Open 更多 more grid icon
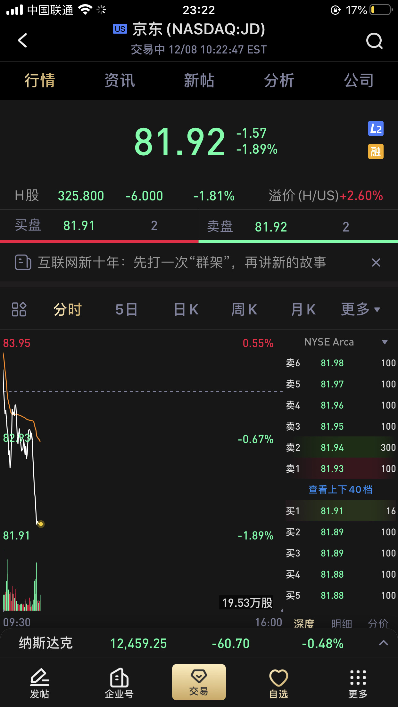This screenshot has height=707, width=398. tap(358, 683)
